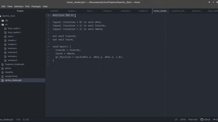The height and width of the screenshot is (122, 218).
Task: Click the vertexes.h file icon
Action: coord(5,61)
